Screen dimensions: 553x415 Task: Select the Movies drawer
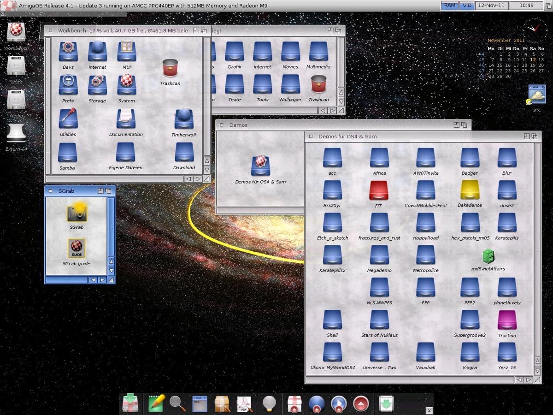click(x=290, y=51)
